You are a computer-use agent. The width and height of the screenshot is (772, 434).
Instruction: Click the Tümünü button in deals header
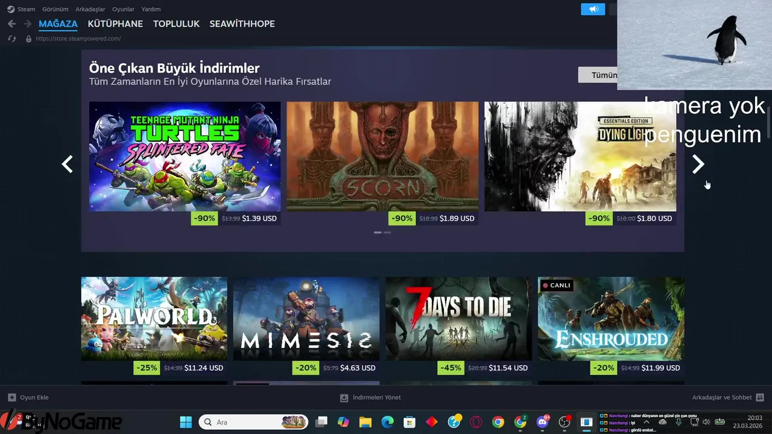(598, 75)
